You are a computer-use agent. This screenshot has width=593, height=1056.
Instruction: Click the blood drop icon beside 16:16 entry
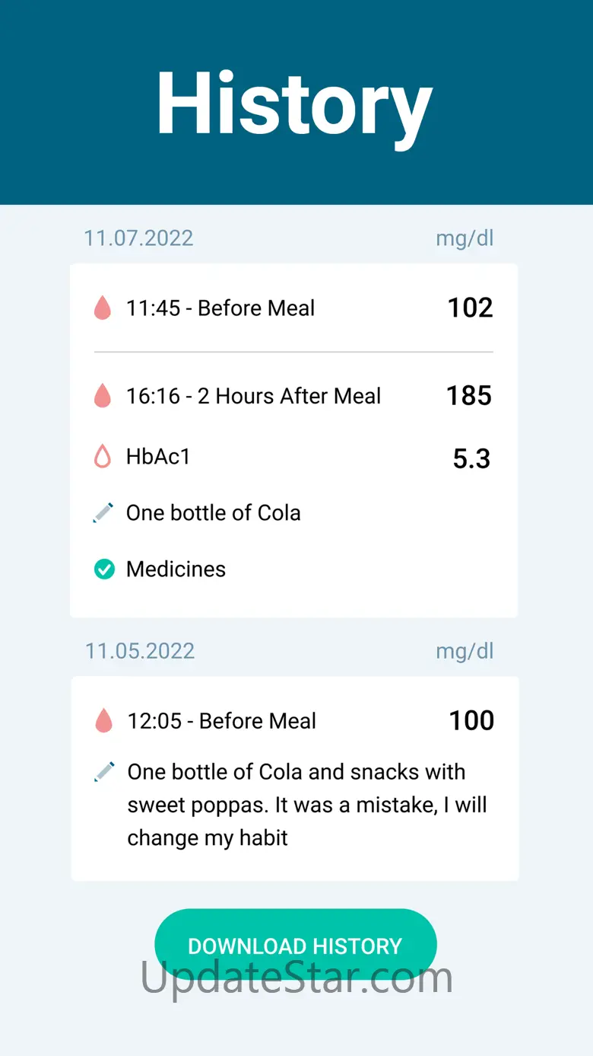[x=103, y=396]
